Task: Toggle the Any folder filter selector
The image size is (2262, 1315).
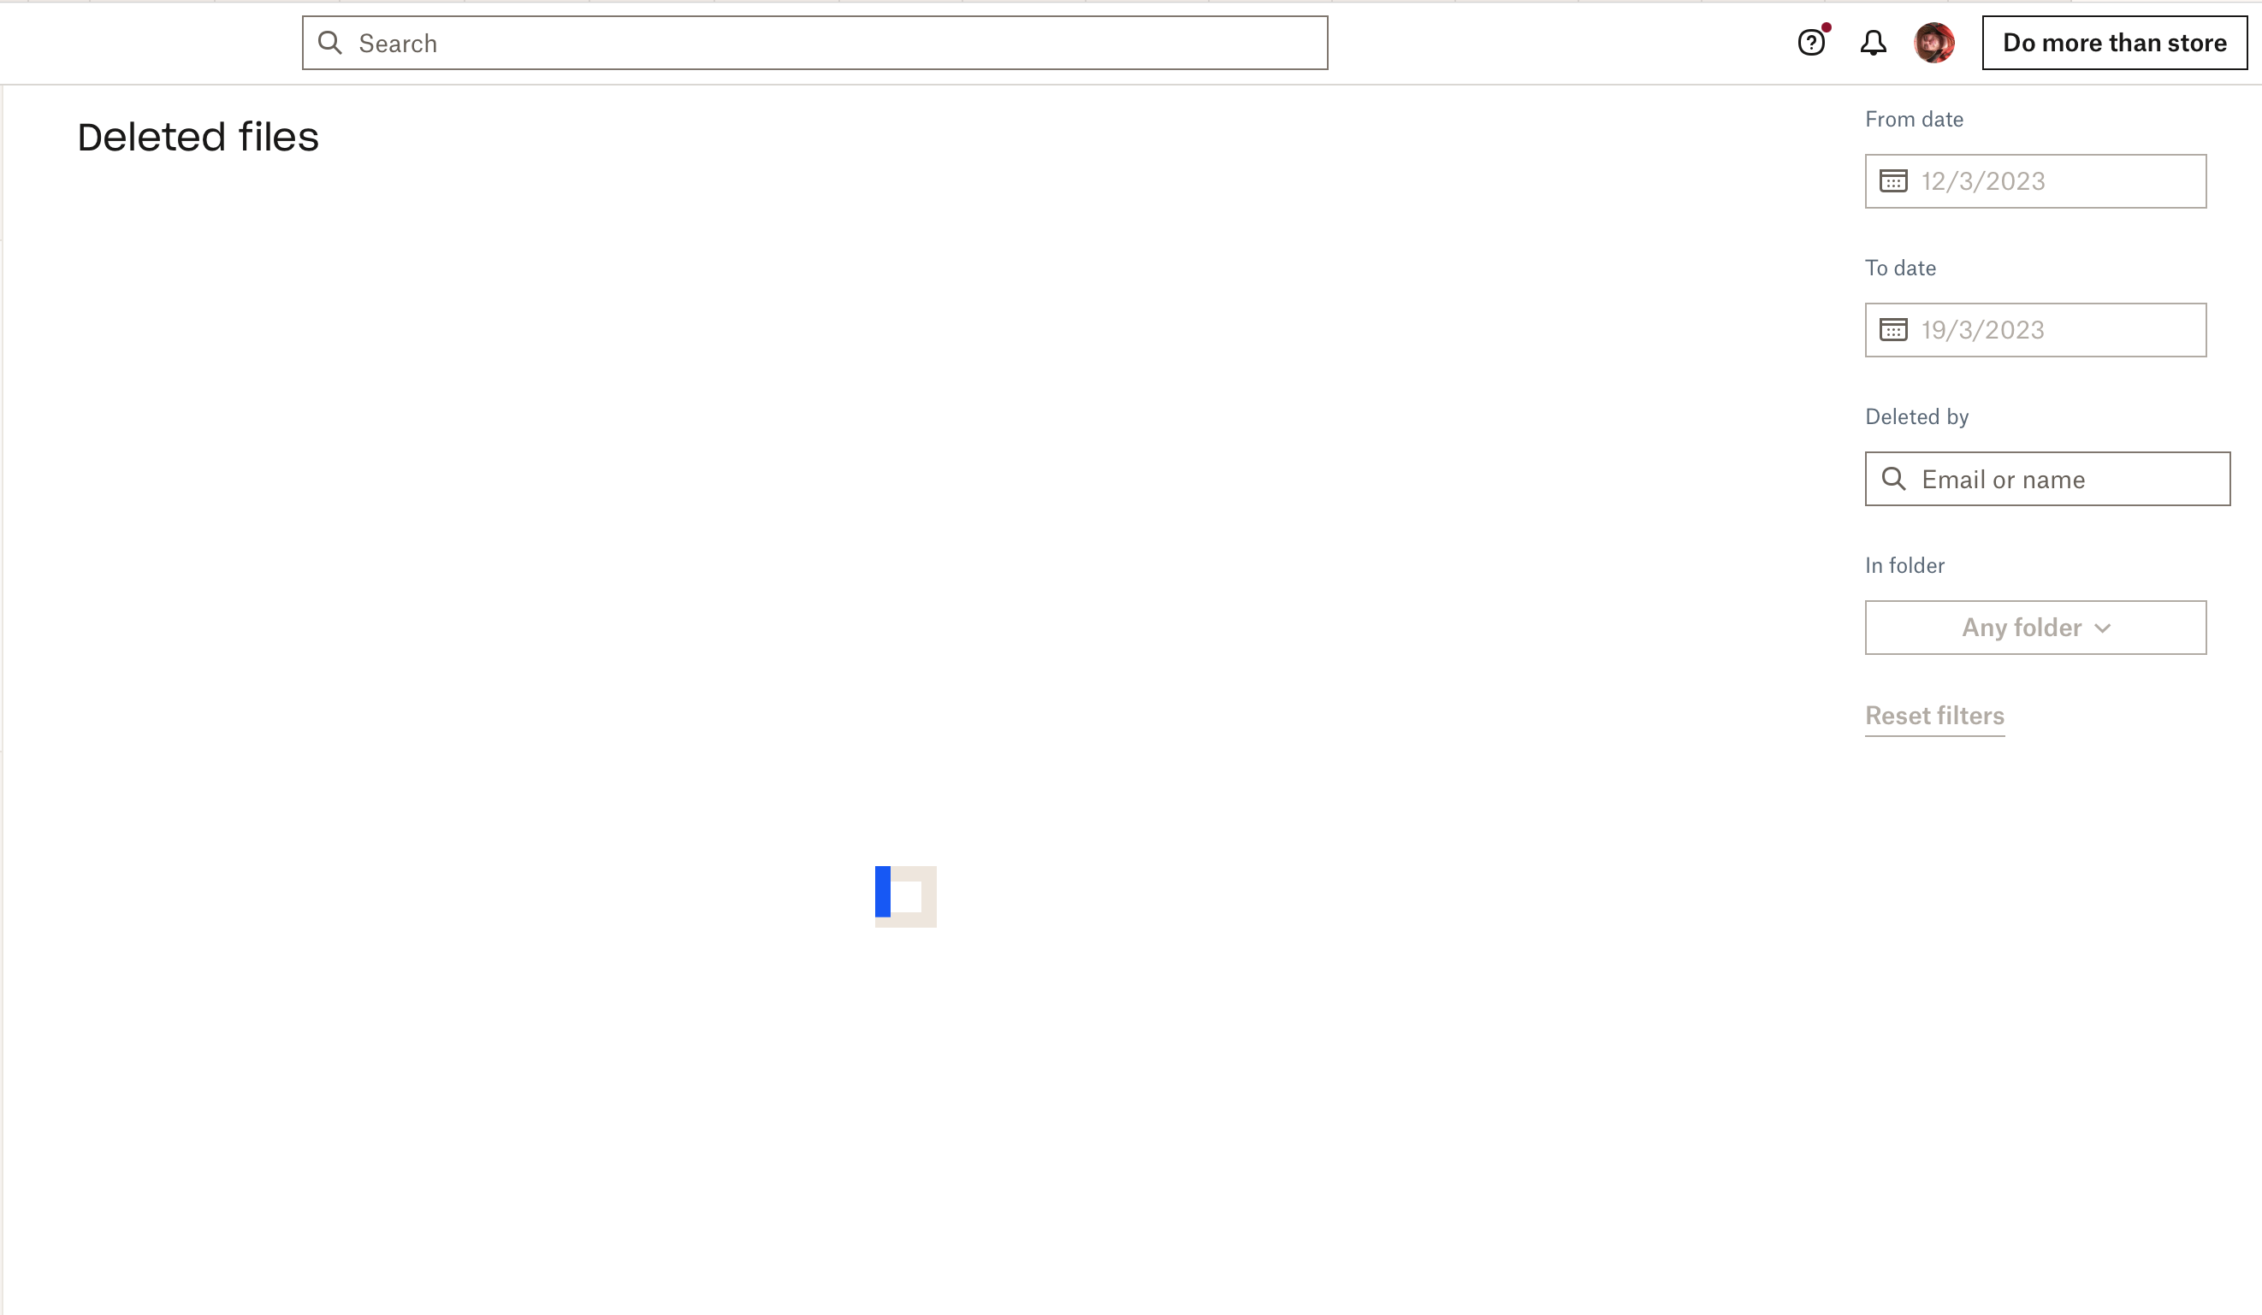Action: click(x=2036, y=626)
